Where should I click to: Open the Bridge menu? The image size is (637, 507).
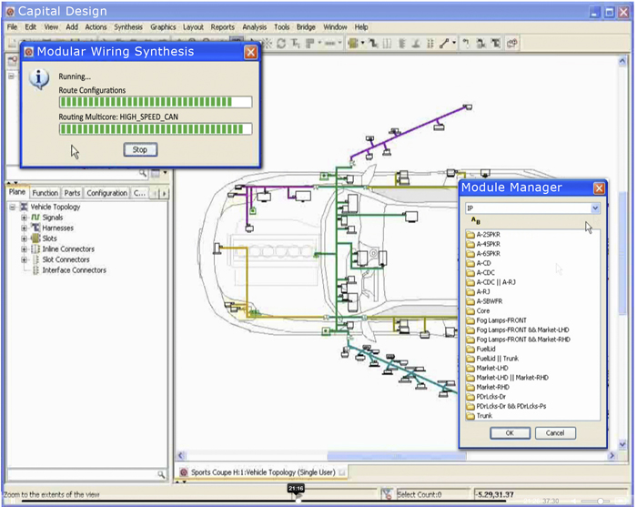(306, 26)
